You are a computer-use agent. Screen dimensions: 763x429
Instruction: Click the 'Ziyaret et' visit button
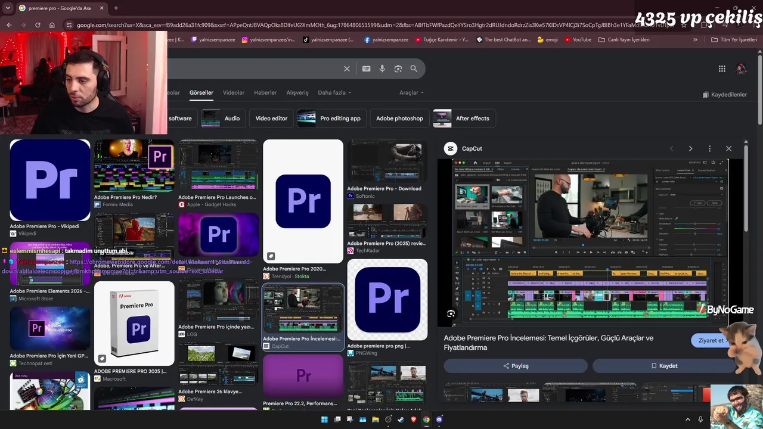coord(711,341)
